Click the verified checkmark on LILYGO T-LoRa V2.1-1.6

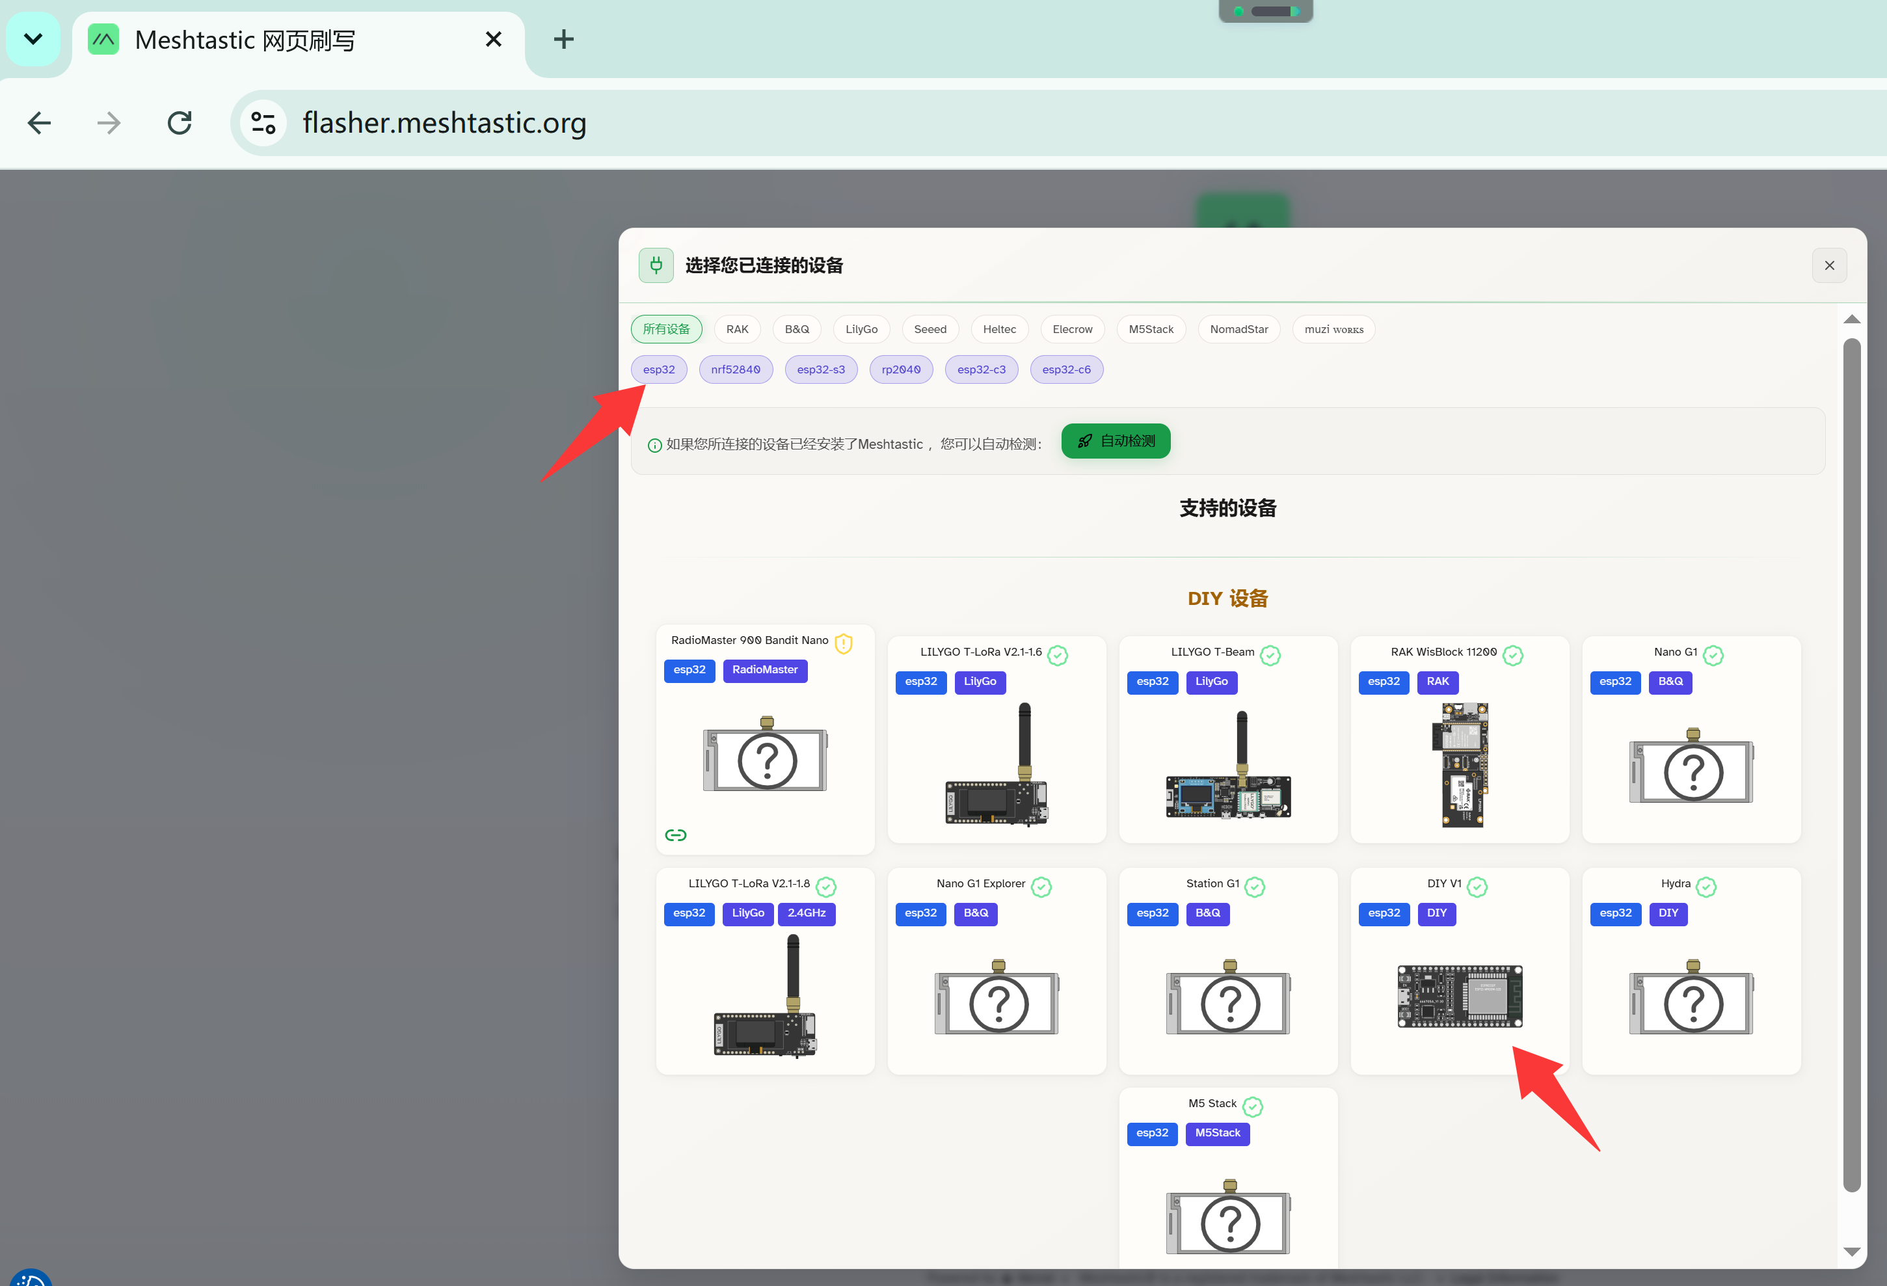1058,654
